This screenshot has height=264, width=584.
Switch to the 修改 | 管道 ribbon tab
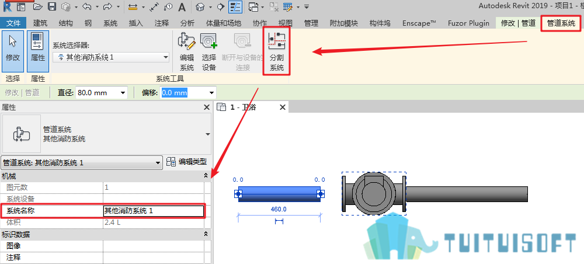[x=518, y=23]
